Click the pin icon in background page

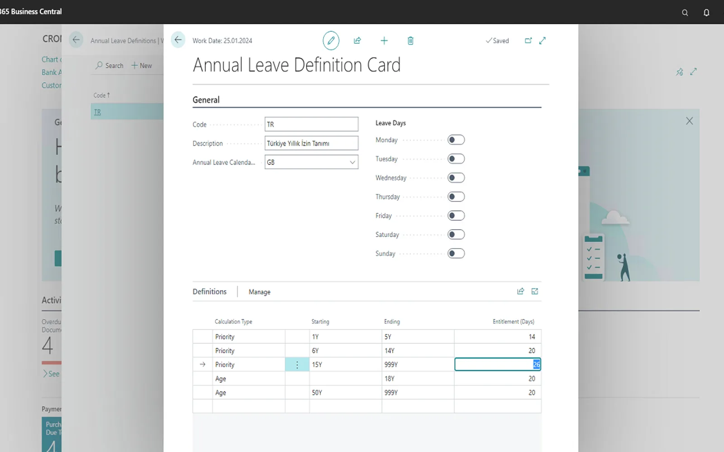tap(680, 72)
